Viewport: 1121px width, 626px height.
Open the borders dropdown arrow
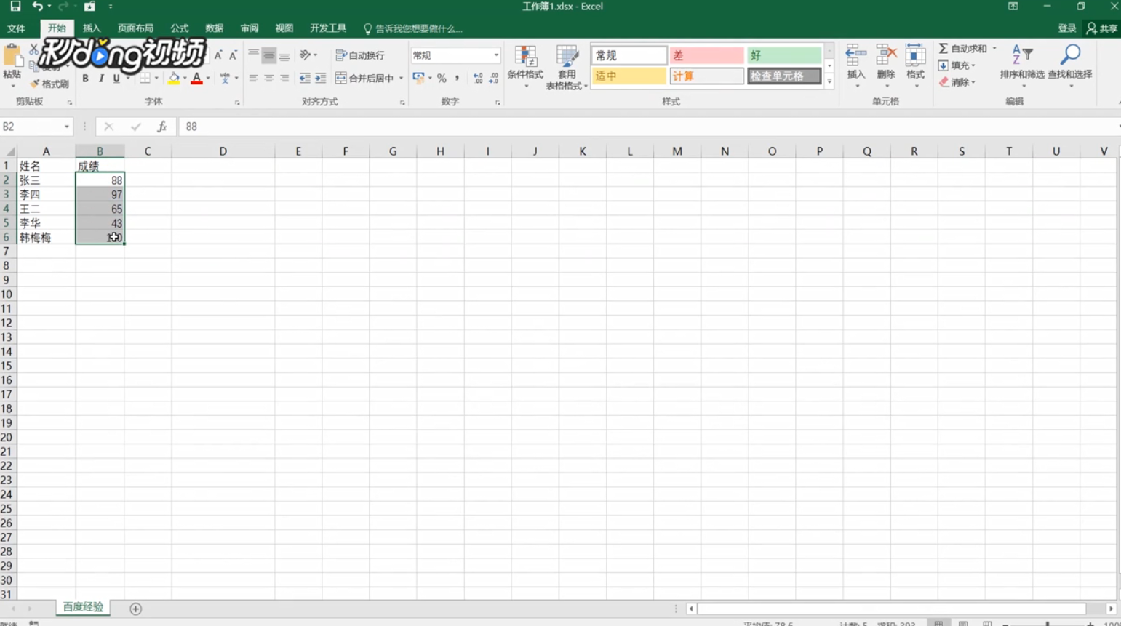156,79
